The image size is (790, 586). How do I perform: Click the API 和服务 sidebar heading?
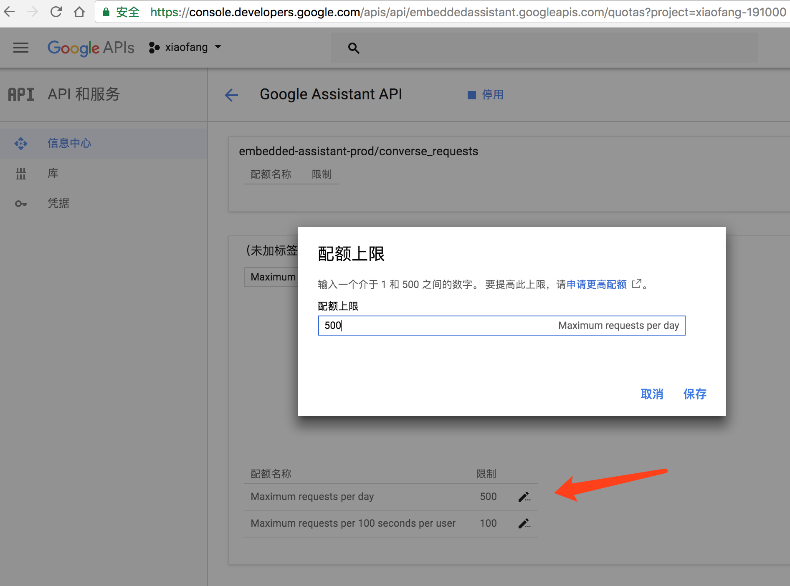pyautogui.click(x=84, y=94)
